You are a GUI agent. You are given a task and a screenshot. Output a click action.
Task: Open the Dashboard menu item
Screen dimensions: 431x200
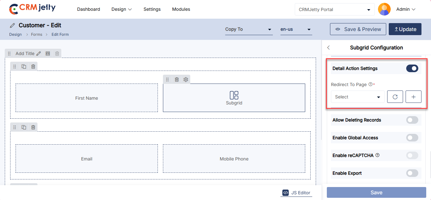[89, 9]
